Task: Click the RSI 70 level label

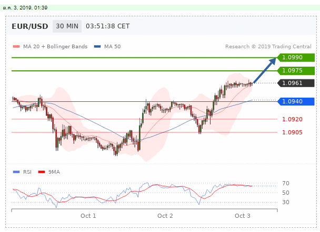Action: coord(286,183)
